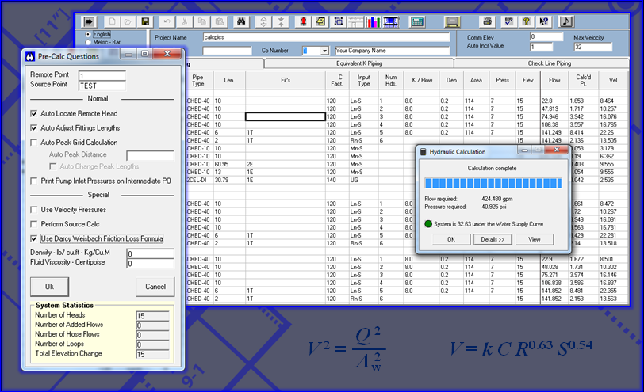Enable Auto Peak Grid Calculation checkbox
The width and height of the screenshot is (644, 392).
click(x=34, y=142)
